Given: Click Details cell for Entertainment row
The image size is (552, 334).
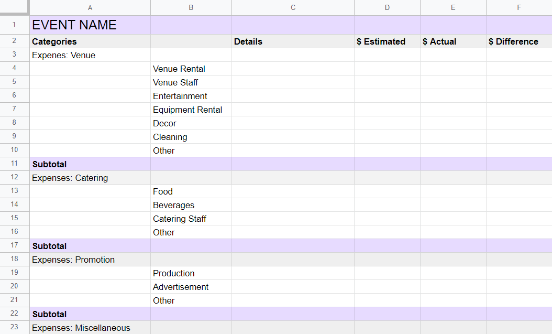Looking at the screenshot, I should pyautogui.click(x=293, y=96).
